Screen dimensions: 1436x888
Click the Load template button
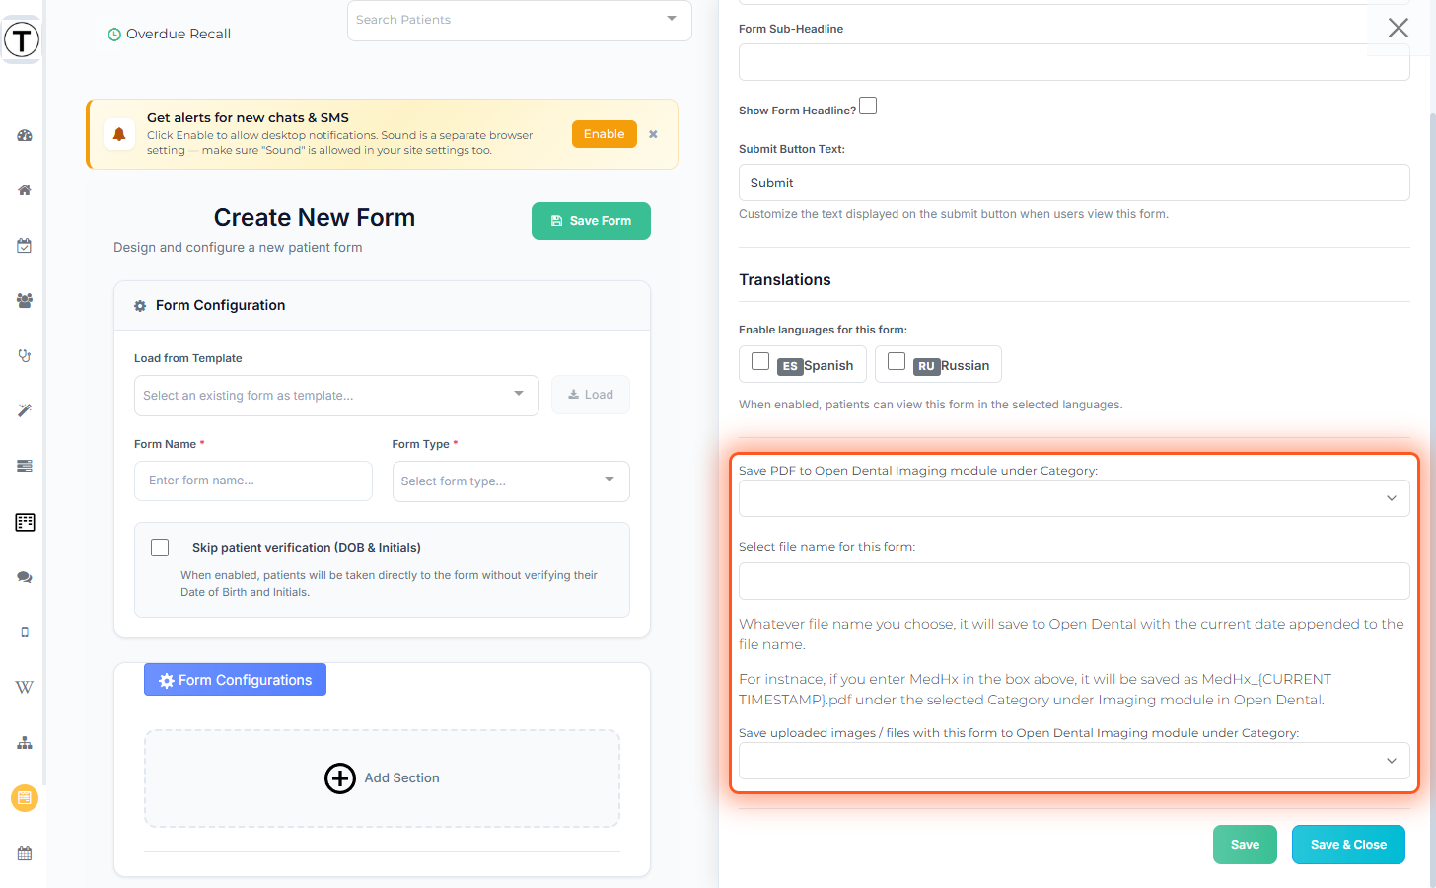(x=591, y=395)
